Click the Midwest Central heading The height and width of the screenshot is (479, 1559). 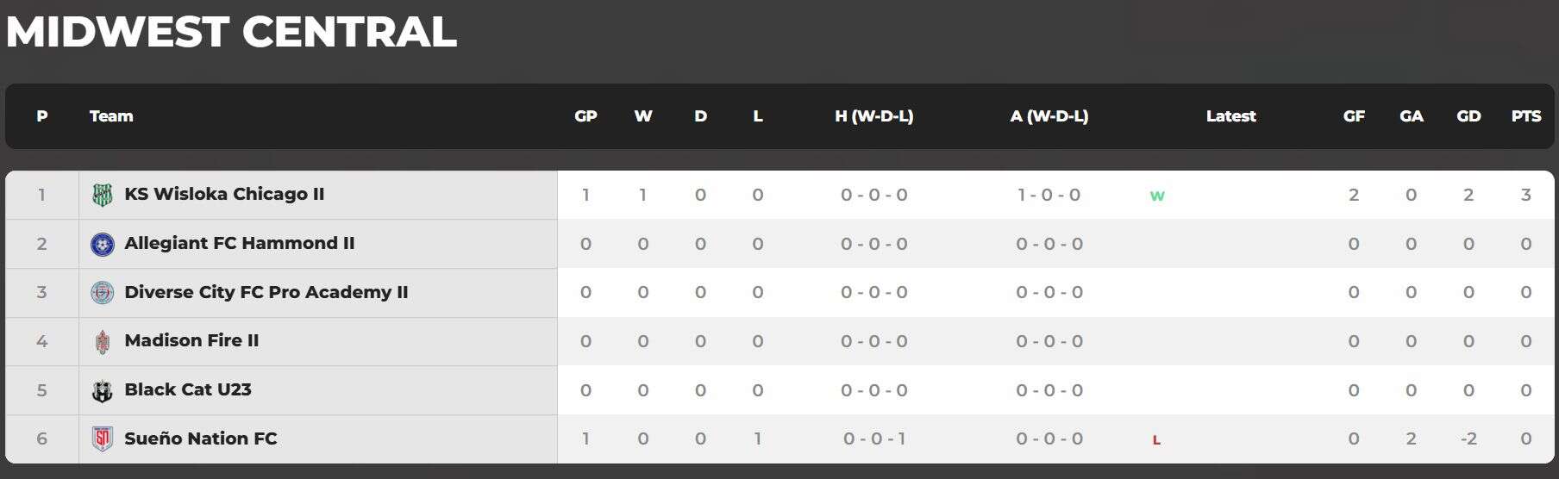pos(231,32)
